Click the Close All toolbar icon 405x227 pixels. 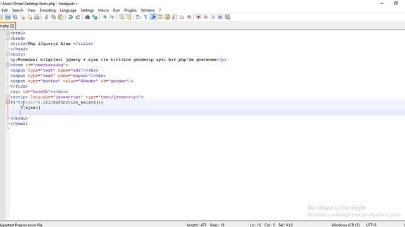pyautogui.click(x=30, y=17)
